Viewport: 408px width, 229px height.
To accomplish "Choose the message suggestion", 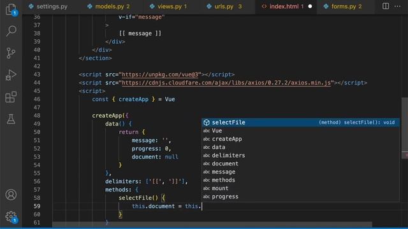I will 300,172.
